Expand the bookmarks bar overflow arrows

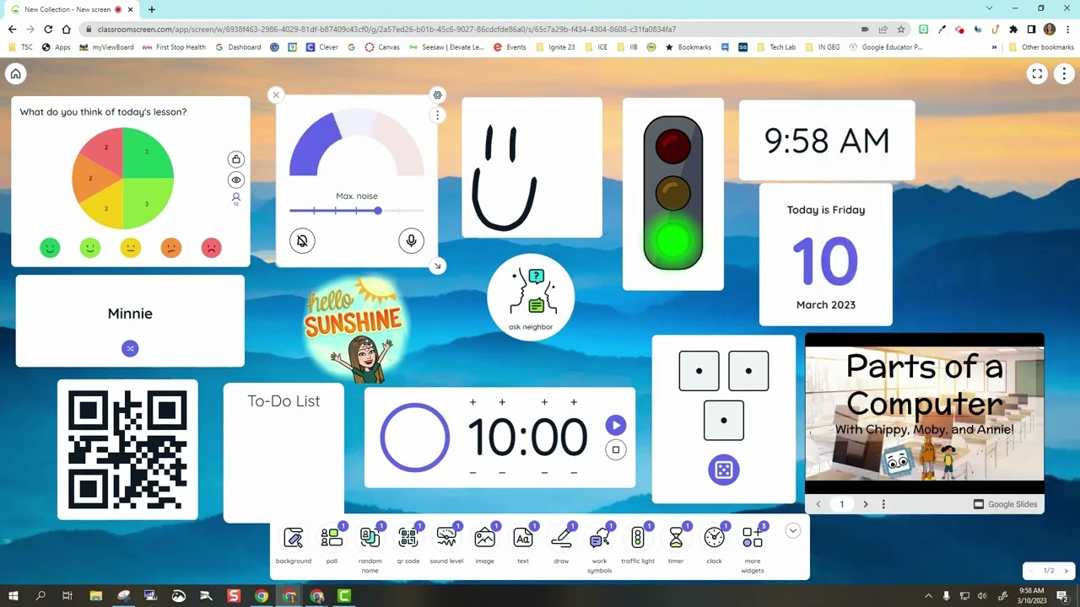[x=994, y=47]
